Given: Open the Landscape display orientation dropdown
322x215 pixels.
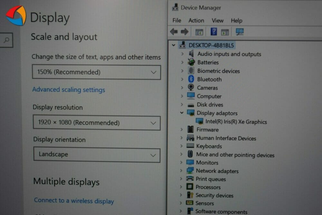Looking at the screenshot, I should coord(97,155).
